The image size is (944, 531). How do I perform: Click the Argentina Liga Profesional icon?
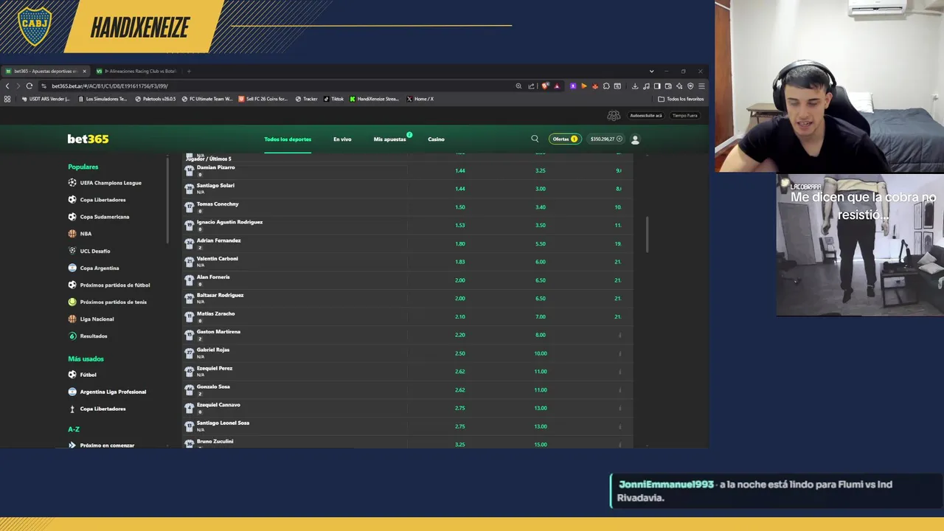tap(72, 392)
